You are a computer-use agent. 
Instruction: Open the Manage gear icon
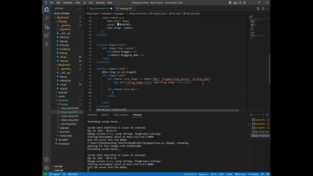pyautogui.click(x=46, y=168)
